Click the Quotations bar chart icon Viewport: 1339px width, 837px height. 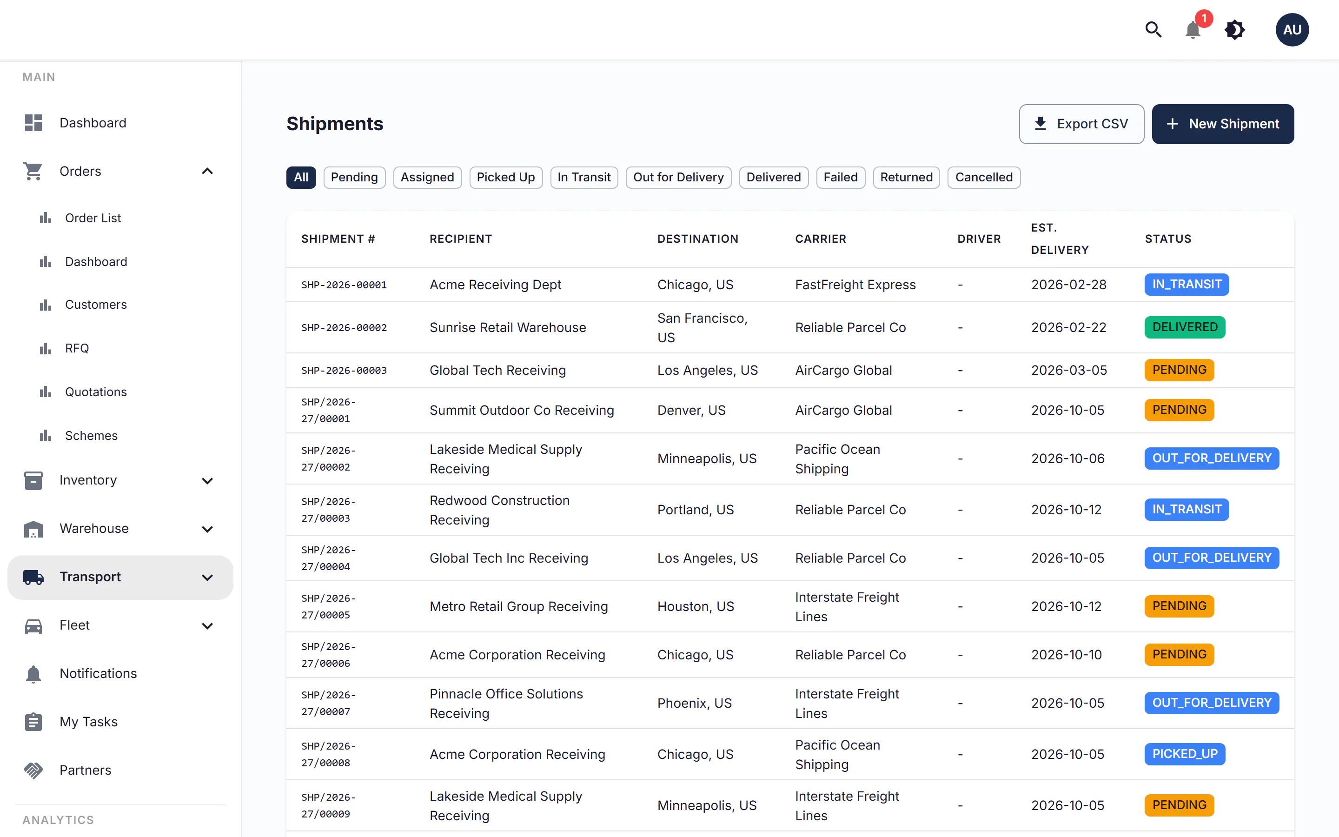[x=46, y=392]
